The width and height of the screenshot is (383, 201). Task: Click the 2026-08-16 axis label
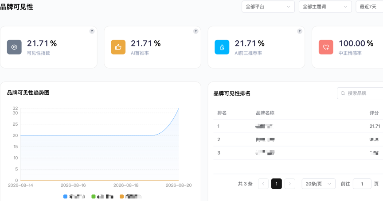73,186
